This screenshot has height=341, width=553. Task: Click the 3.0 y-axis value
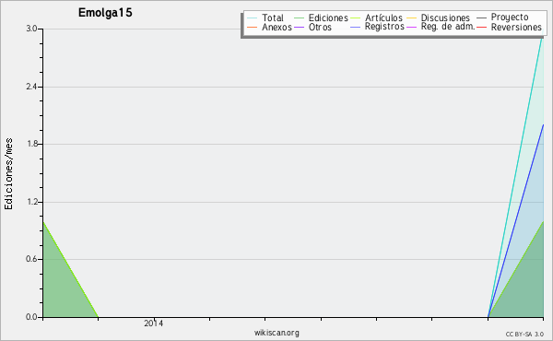click(31, 29)
